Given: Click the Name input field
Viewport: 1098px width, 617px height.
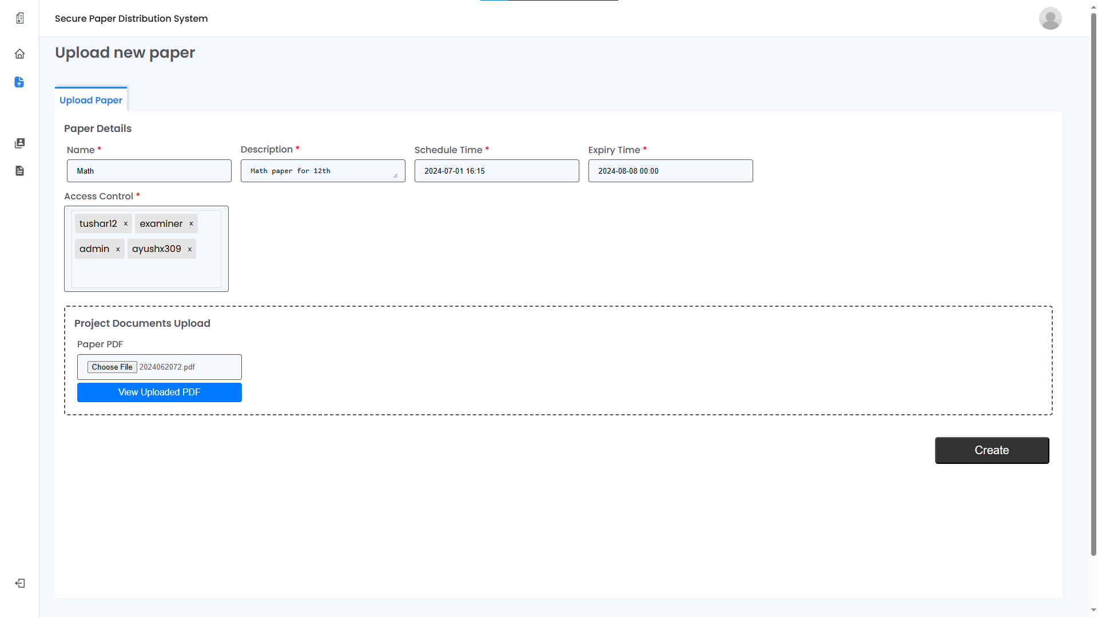Looking at the screenshot, I should click(149, 171).
